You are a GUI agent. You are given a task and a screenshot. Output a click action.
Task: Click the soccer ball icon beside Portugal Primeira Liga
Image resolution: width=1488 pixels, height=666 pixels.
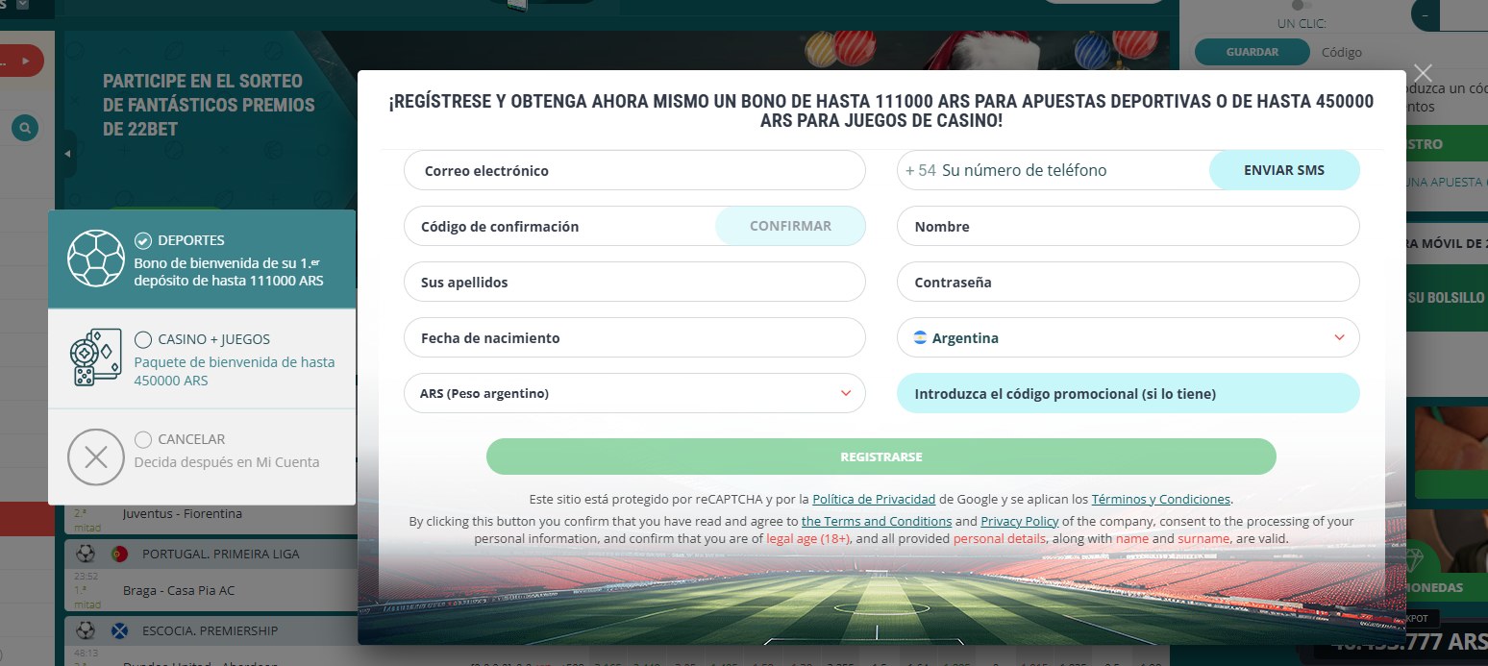point(86,554)
